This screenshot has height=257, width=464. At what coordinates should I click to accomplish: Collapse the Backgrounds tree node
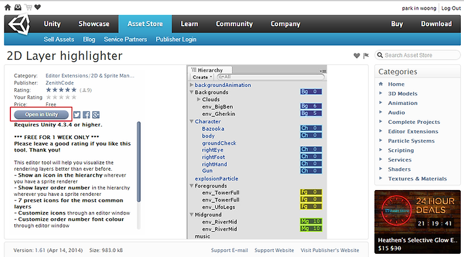point(191,92)
